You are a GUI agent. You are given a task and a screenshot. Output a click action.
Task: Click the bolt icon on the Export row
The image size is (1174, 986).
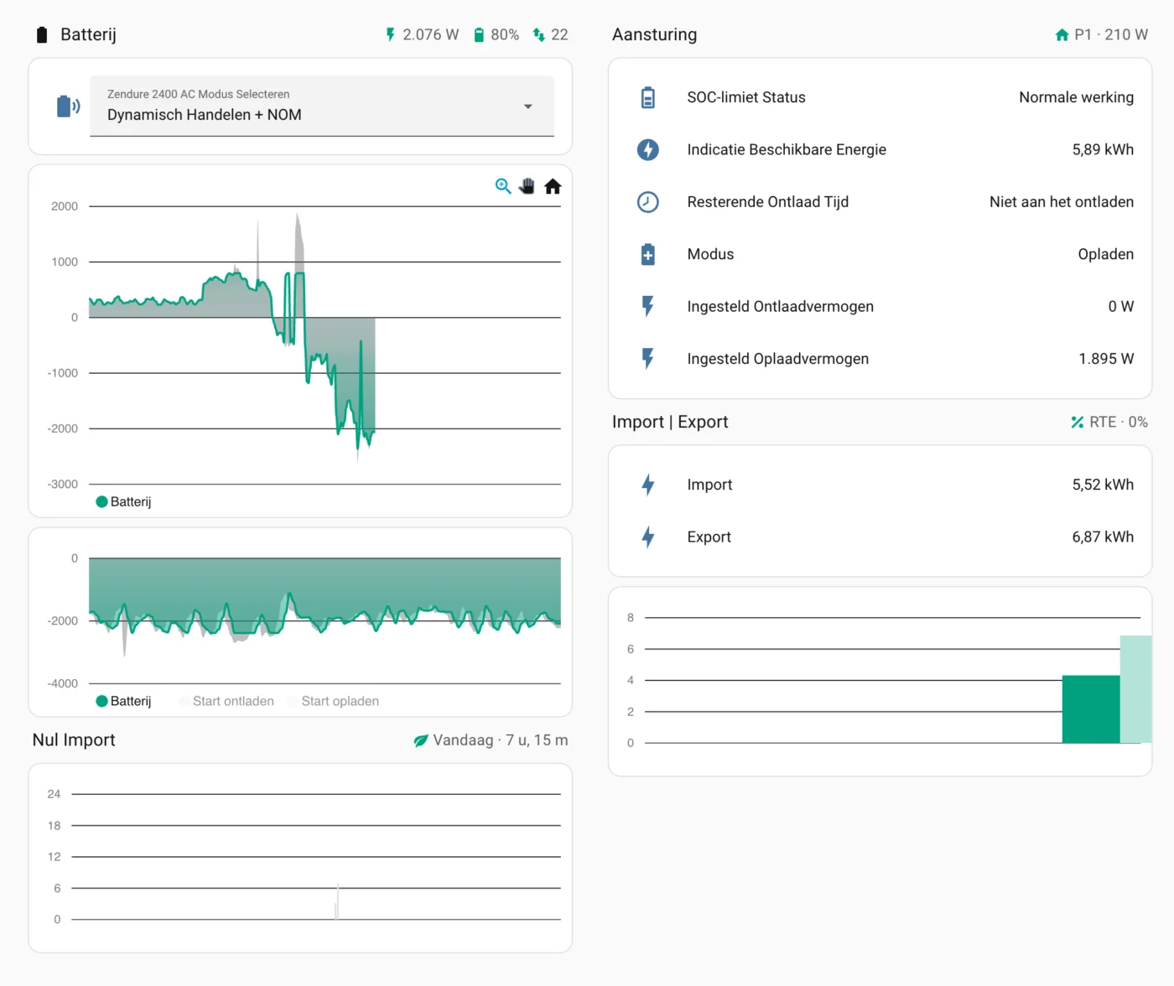pyautogui.click(x=648, y=537)
